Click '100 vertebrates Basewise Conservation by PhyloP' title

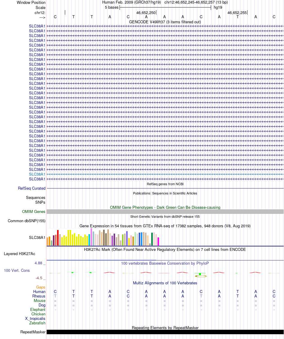tap(165, 263)
